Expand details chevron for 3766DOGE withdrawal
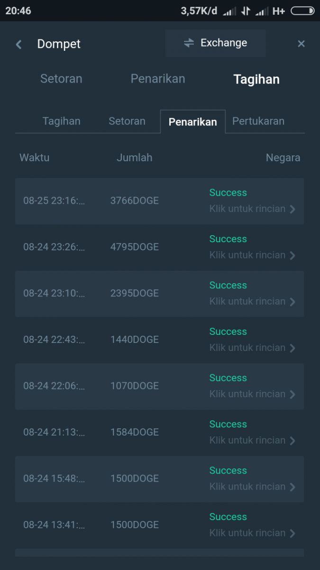The height and width of the screenshot is (570, 320). click(293, 209)
